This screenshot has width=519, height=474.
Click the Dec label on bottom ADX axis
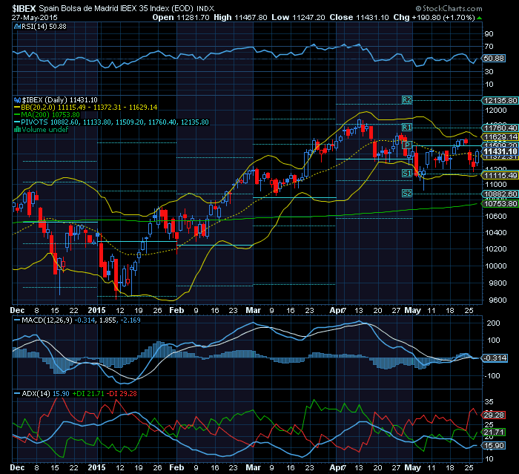17,467
